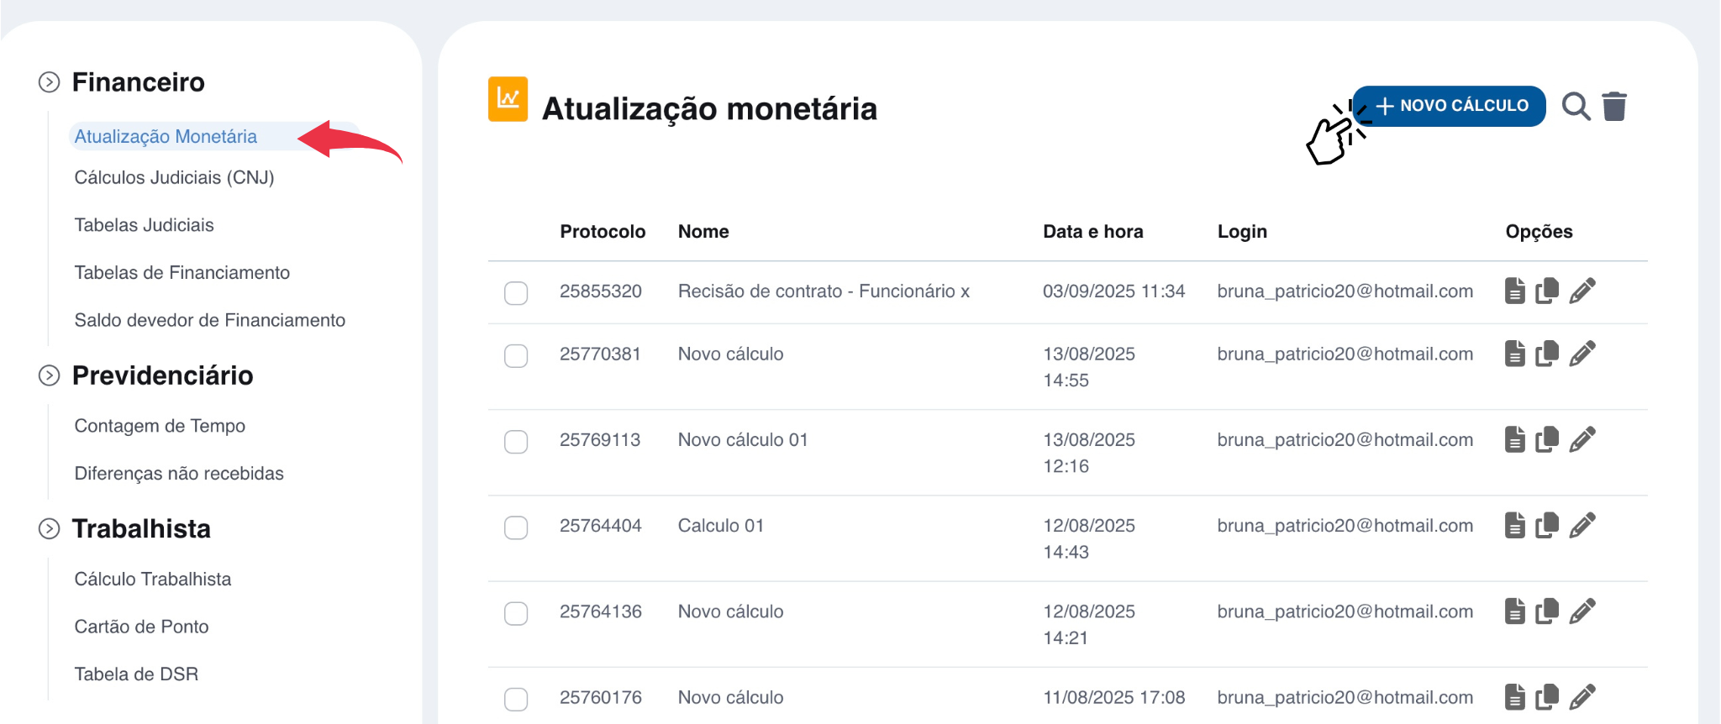Screen dimensions: 1721x724
Task: Edit Novo cálculo 01 with pencil icon
Action: (x=1582, y=439)
